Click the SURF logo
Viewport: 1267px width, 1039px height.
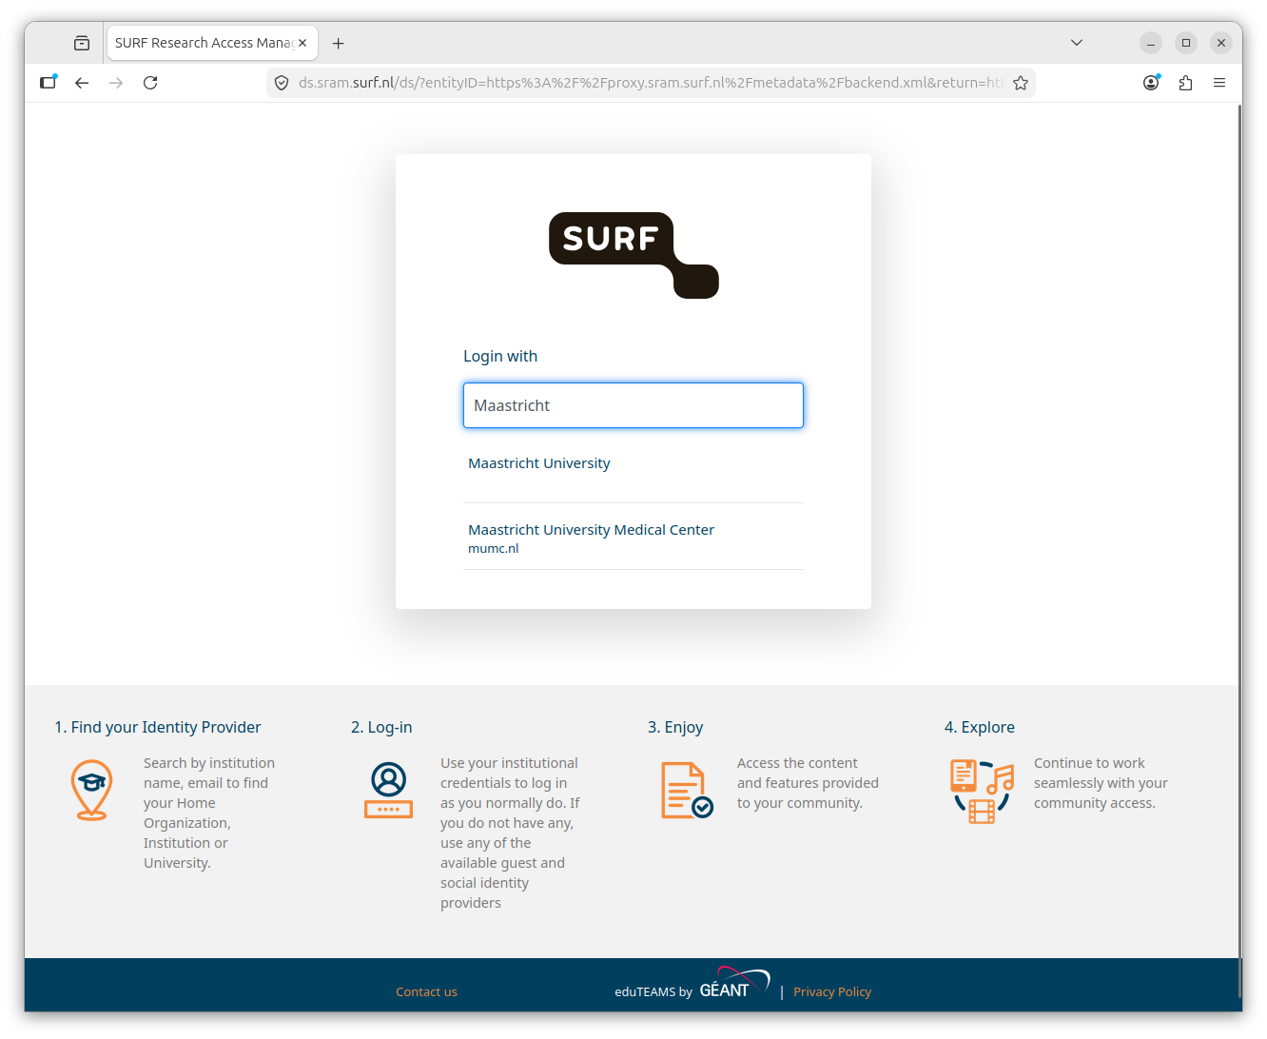[x=633, y=255]
